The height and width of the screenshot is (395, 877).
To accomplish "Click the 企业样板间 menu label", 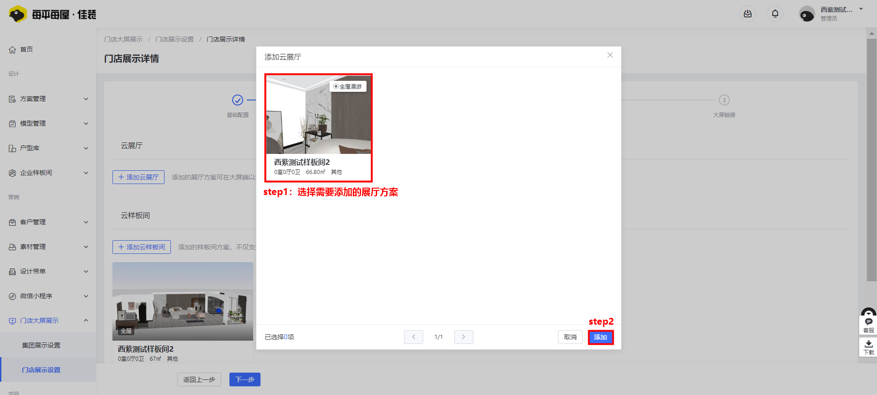I will pos(36,173).
